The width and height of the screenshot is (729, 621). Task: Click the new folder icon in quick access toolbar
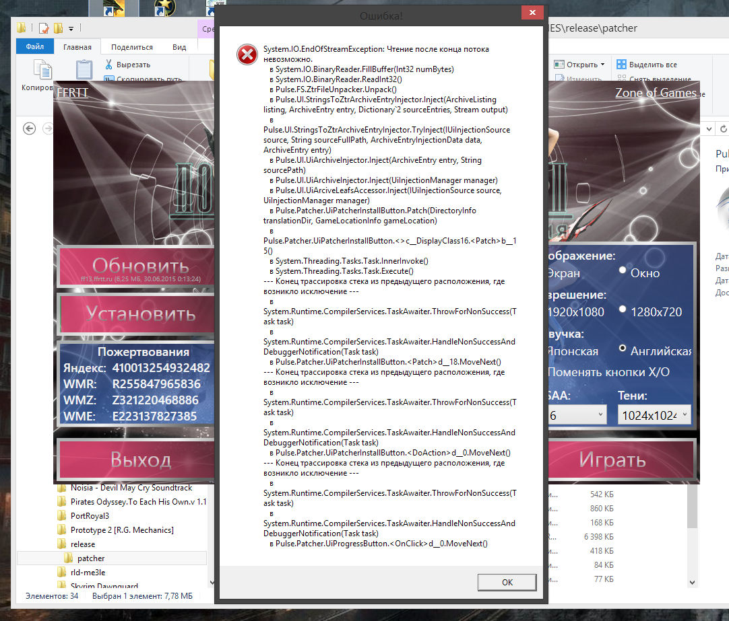pos(59,28)
